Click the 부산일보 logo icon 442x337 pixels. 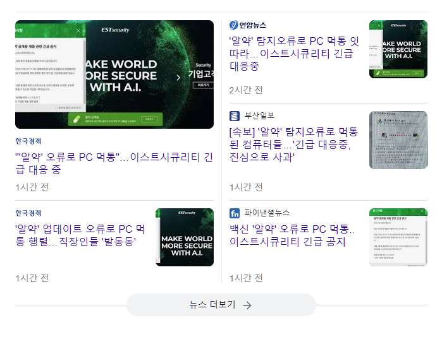click(x=235, y=116)
